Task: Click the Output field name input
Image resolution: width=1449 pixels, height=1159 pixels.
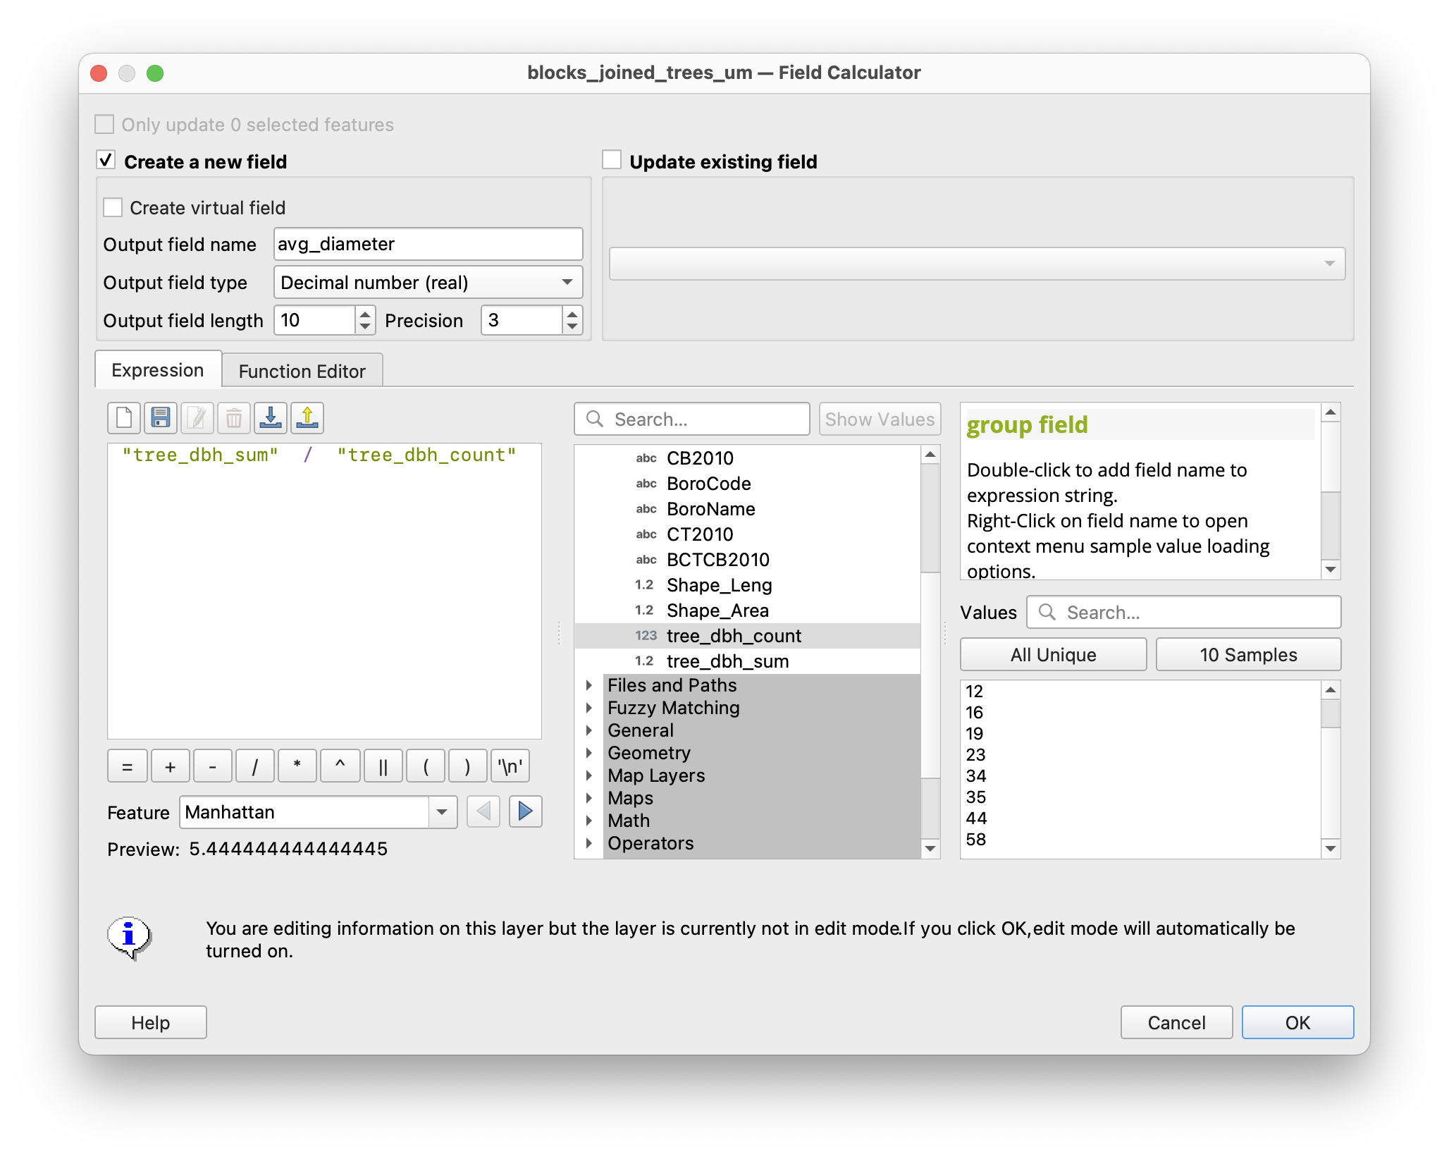Action: [428, 244]
